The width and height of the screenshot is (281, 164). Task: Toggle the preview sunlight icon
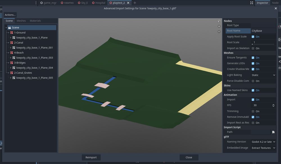click(x=219, y=26)
